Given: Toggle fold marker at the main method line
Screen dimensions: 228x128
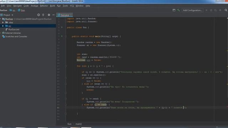Looking at the screenshot, I should click(66, 36).
